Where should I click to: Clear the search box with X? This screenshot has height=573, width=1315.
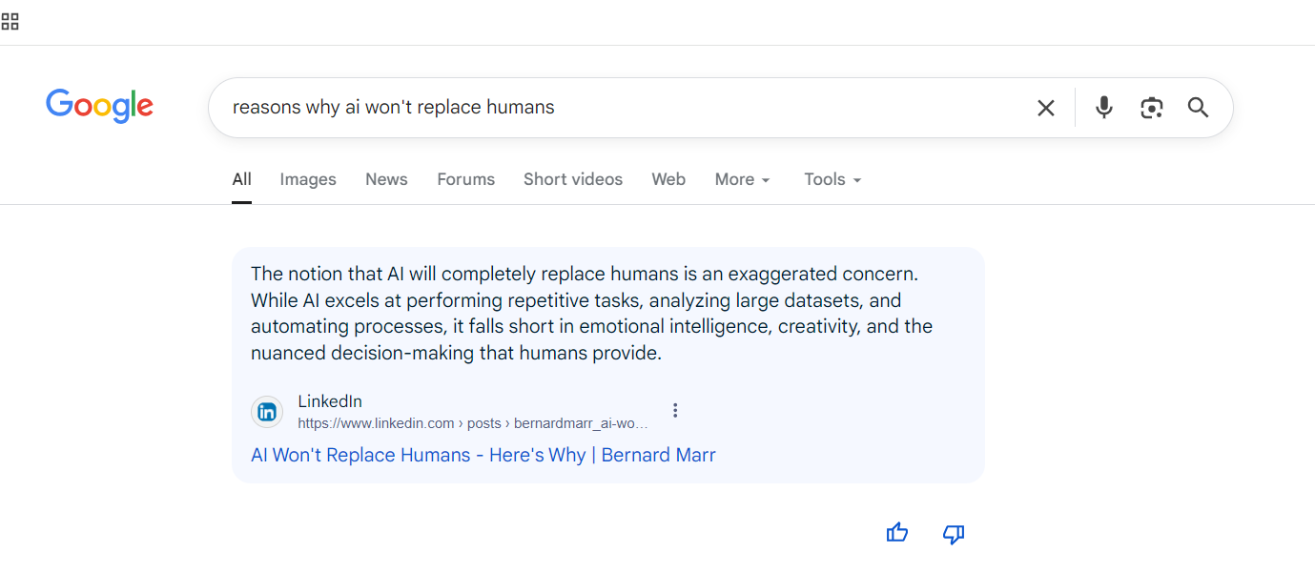coord(1046,108)
